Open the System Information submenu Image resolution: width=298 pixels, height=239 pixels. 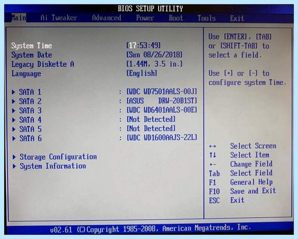pos(53,166)
